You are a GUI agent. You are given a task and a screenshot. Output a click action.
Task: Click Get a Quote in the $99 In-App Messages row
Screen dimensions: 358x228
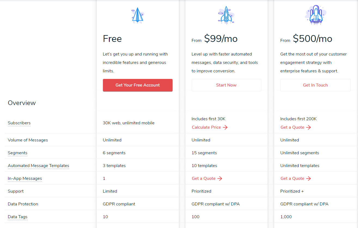click(204, 178)
